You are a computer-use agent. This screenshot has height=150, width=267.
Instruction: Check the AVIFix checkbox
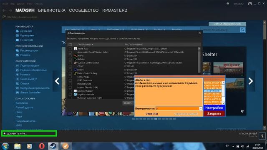[70, 55]
